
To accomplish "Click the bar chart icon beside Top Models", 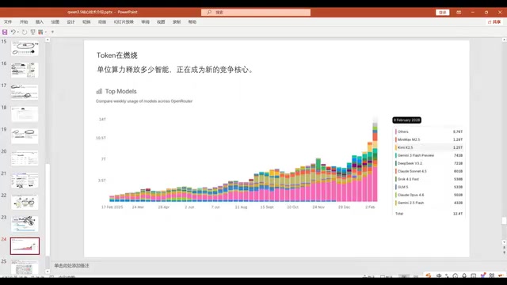I will coord(99,92).
